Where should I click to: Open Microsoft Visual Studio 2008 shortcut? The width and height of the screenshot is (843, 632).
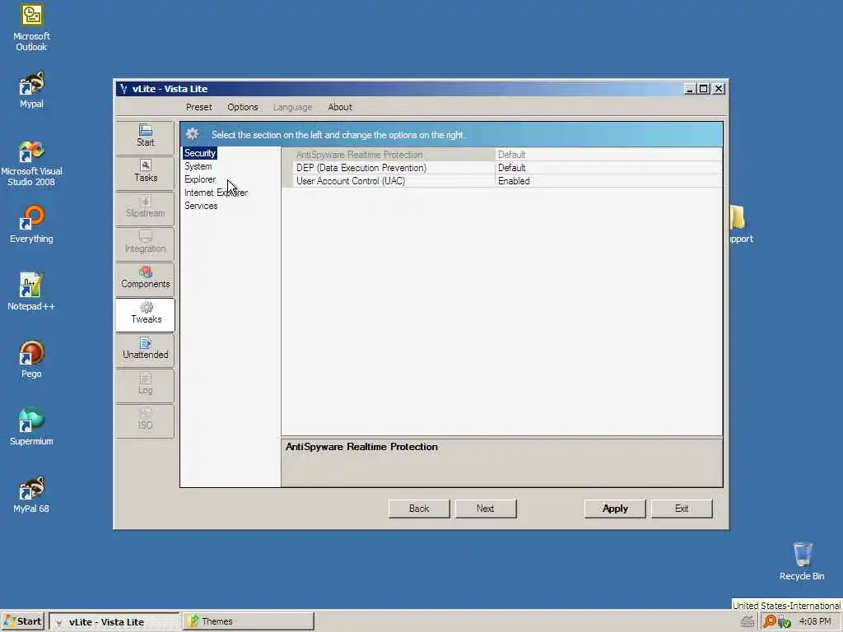31,163
